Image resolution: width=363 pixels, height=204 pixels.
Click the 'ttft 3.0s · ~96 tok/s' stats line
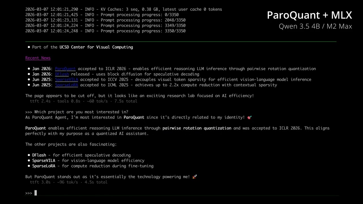[69, 182]
